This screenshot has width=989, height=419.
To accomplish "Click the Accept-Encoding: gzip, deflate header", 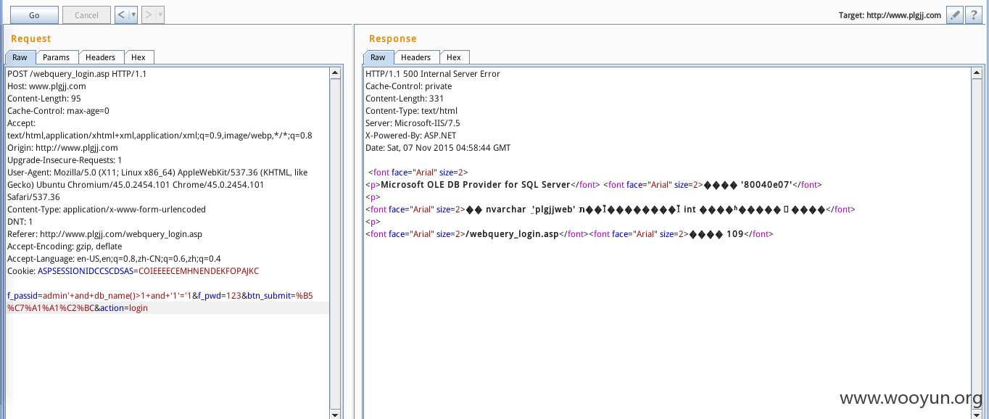I will pos(64,246).
